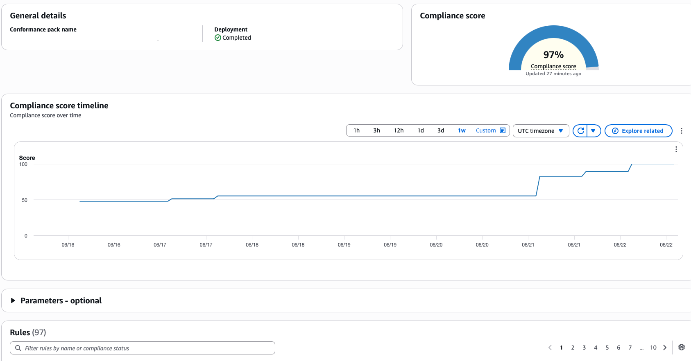Click the Filter rules search field
The width and height of the screenshot is (691, 361).
[143, 348]
